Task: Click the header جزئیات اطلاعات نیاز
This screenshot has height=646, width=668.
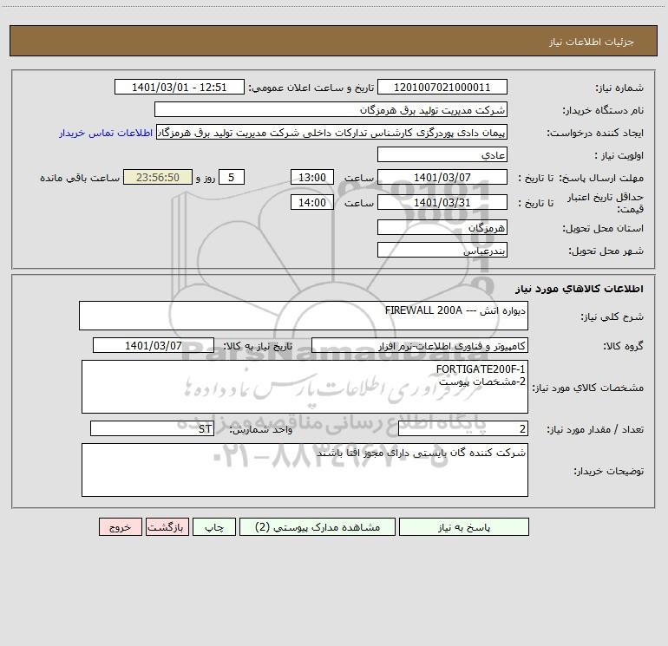Action: tap(592, 42)
